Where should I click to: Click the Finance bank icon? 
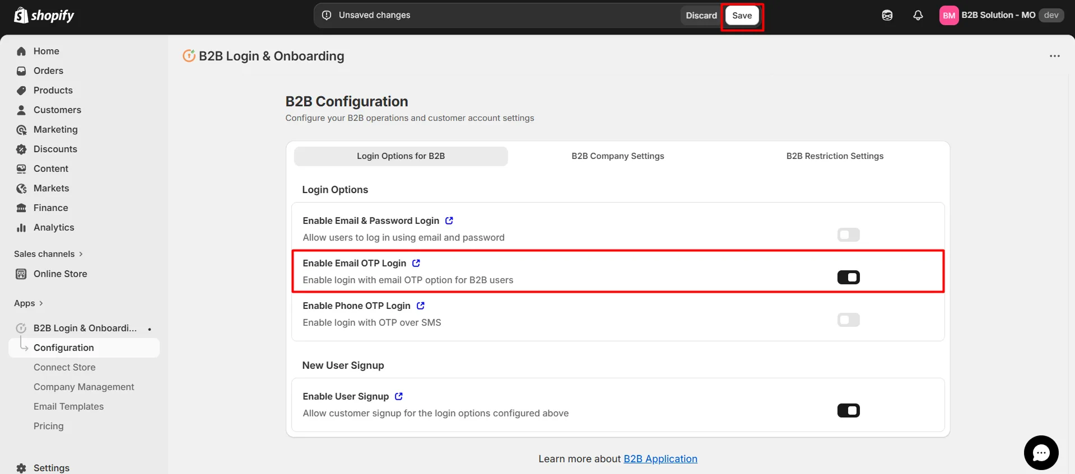pos(21,208)
